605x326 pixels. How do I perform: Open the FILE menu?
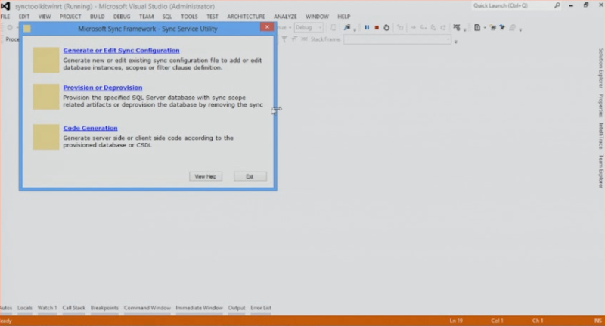pos(5,17)
